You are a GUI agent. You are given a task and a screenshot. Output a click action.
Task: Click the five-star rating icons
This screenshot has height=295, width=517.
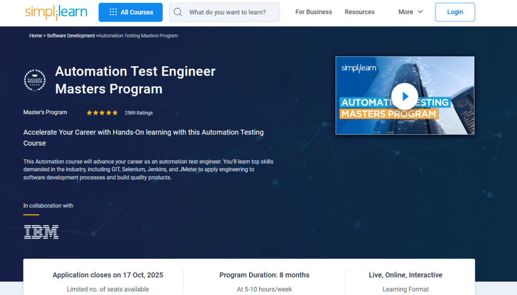(102, 113)
